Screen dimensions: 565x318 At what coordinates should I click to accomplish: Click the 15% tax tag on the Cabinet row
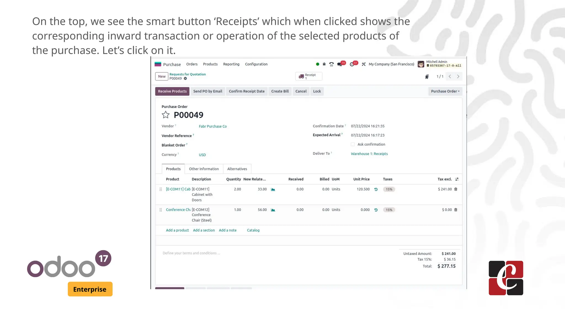pos(389,189)
